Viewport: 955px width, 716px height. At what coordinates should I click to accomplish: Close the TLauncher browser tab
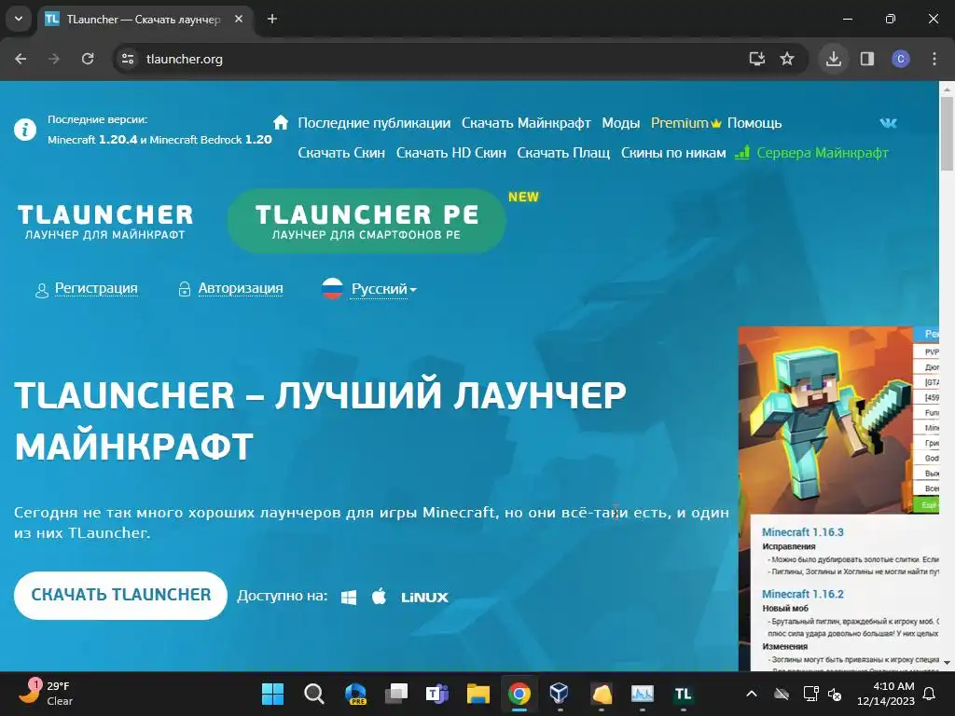[239, 19]
